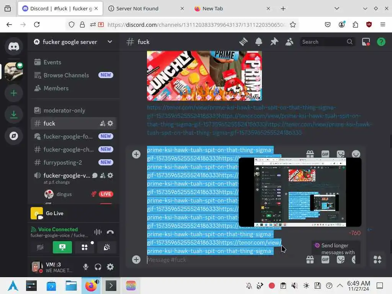Open Explore Discoverable Servers compass icon

click(x=14, y=136)
